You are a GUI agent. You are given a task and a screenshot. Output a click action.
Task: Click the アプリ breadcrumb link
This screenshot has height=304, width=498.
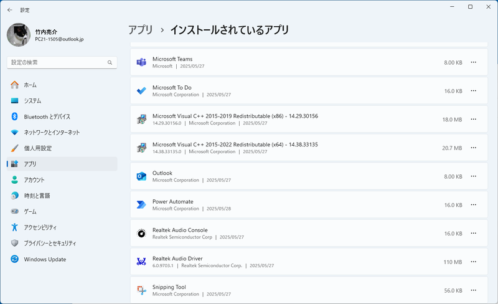(141, 30)
